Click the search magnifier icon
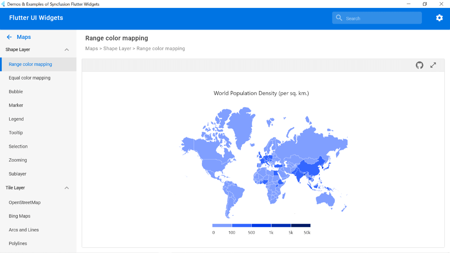Screen dimensions: 450x253 tap(339, 18)
